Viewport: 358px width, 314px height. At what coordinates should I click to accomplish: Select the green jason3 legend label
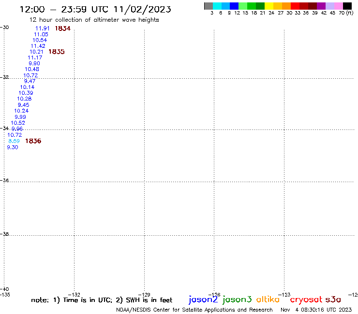pos(237,300)
